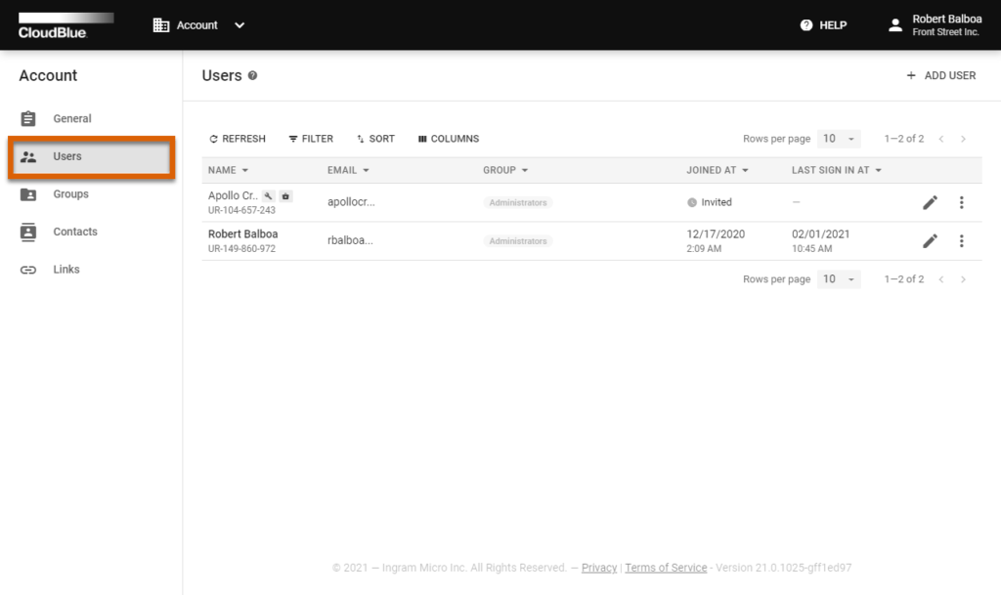The image size is (1001, 595).
Task: Open more options for Apollo's row
Action: pyautogui.click(x=962, y=202)
